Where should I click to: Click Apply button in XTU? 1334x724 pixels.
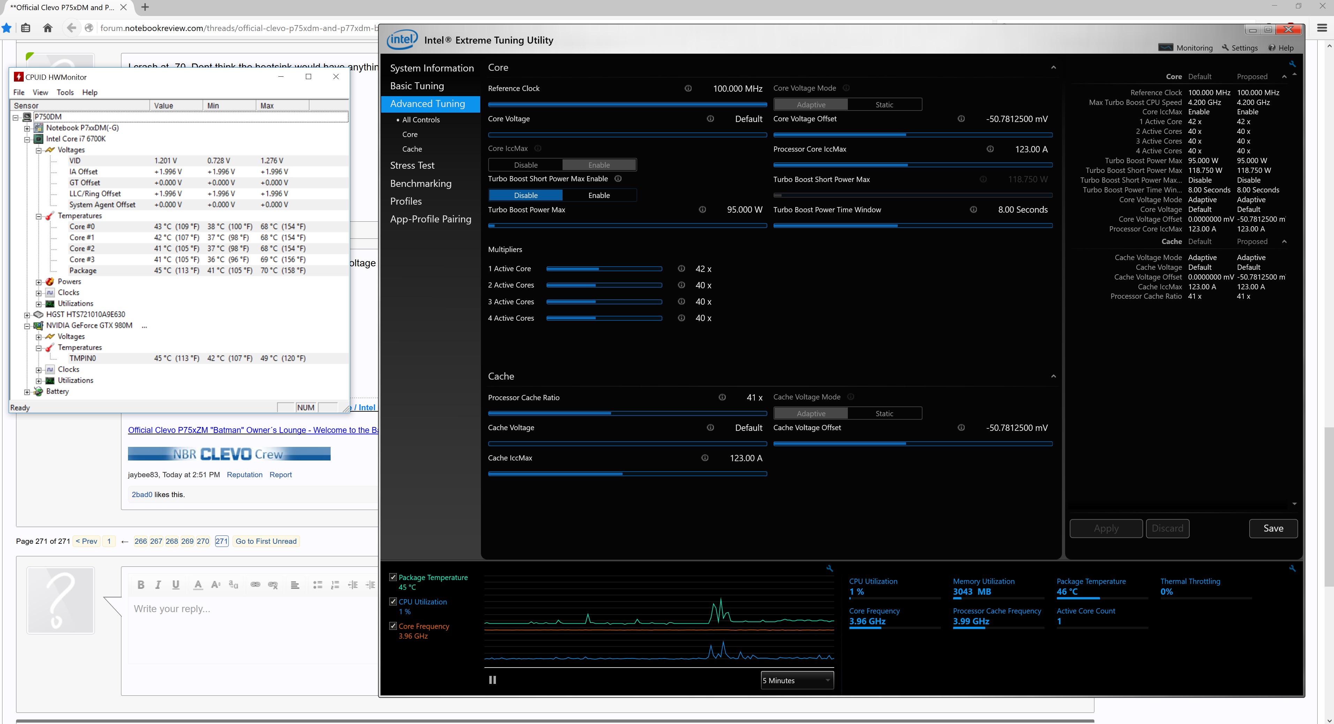coord(1106,528)
